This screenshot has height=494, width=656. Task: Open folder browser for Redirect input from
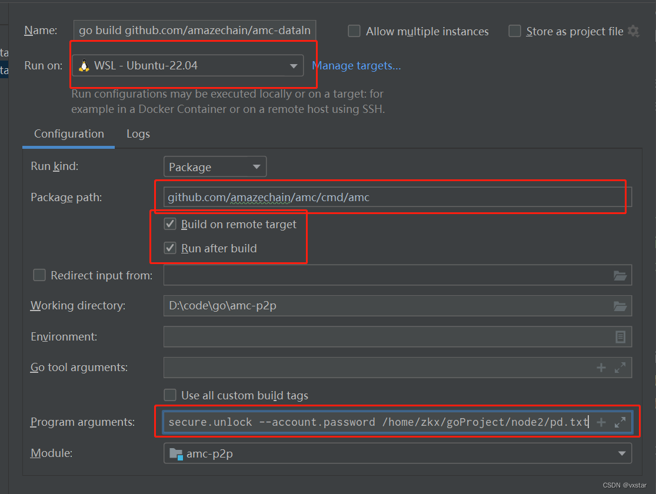pos(620,275)
